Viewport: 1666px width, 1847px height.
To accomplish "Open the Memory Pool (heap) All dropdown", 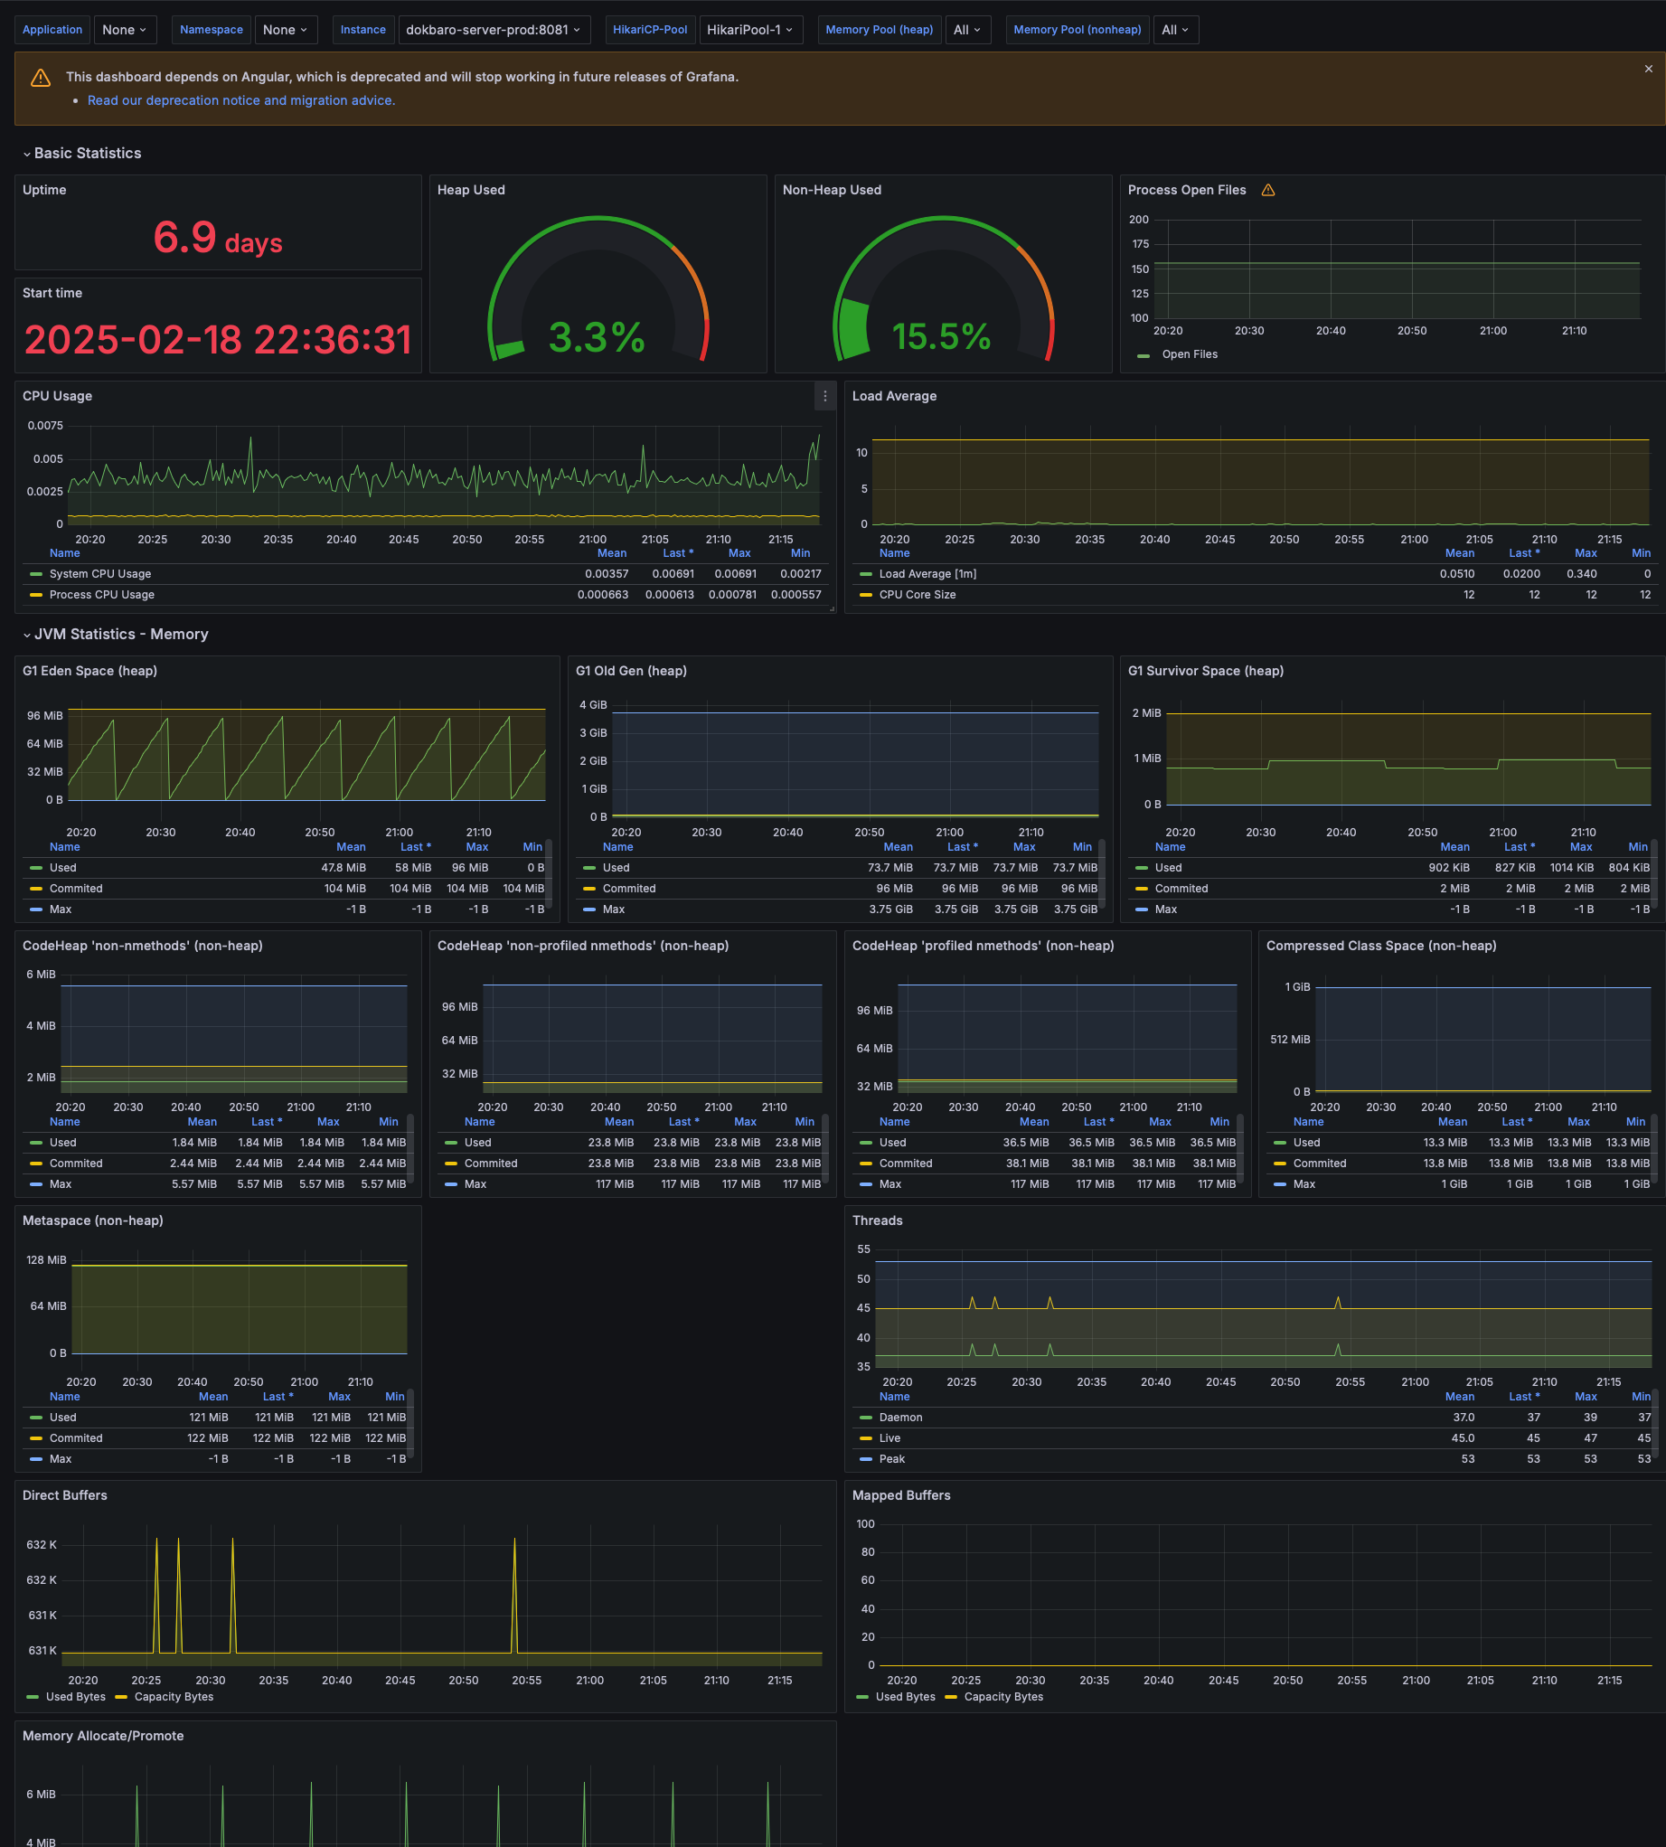I will click(x=966, y=30).
